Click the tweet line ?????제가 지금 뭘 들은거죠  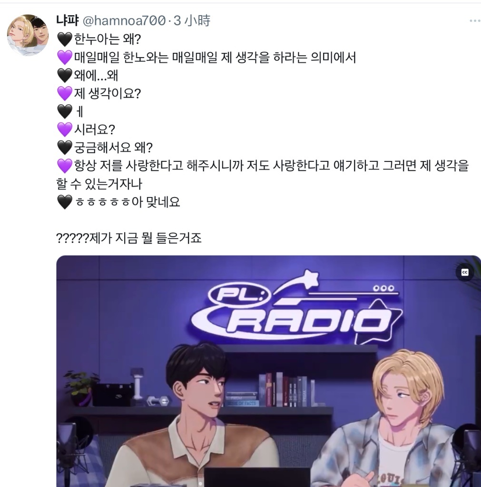click(x=129, y=238)
